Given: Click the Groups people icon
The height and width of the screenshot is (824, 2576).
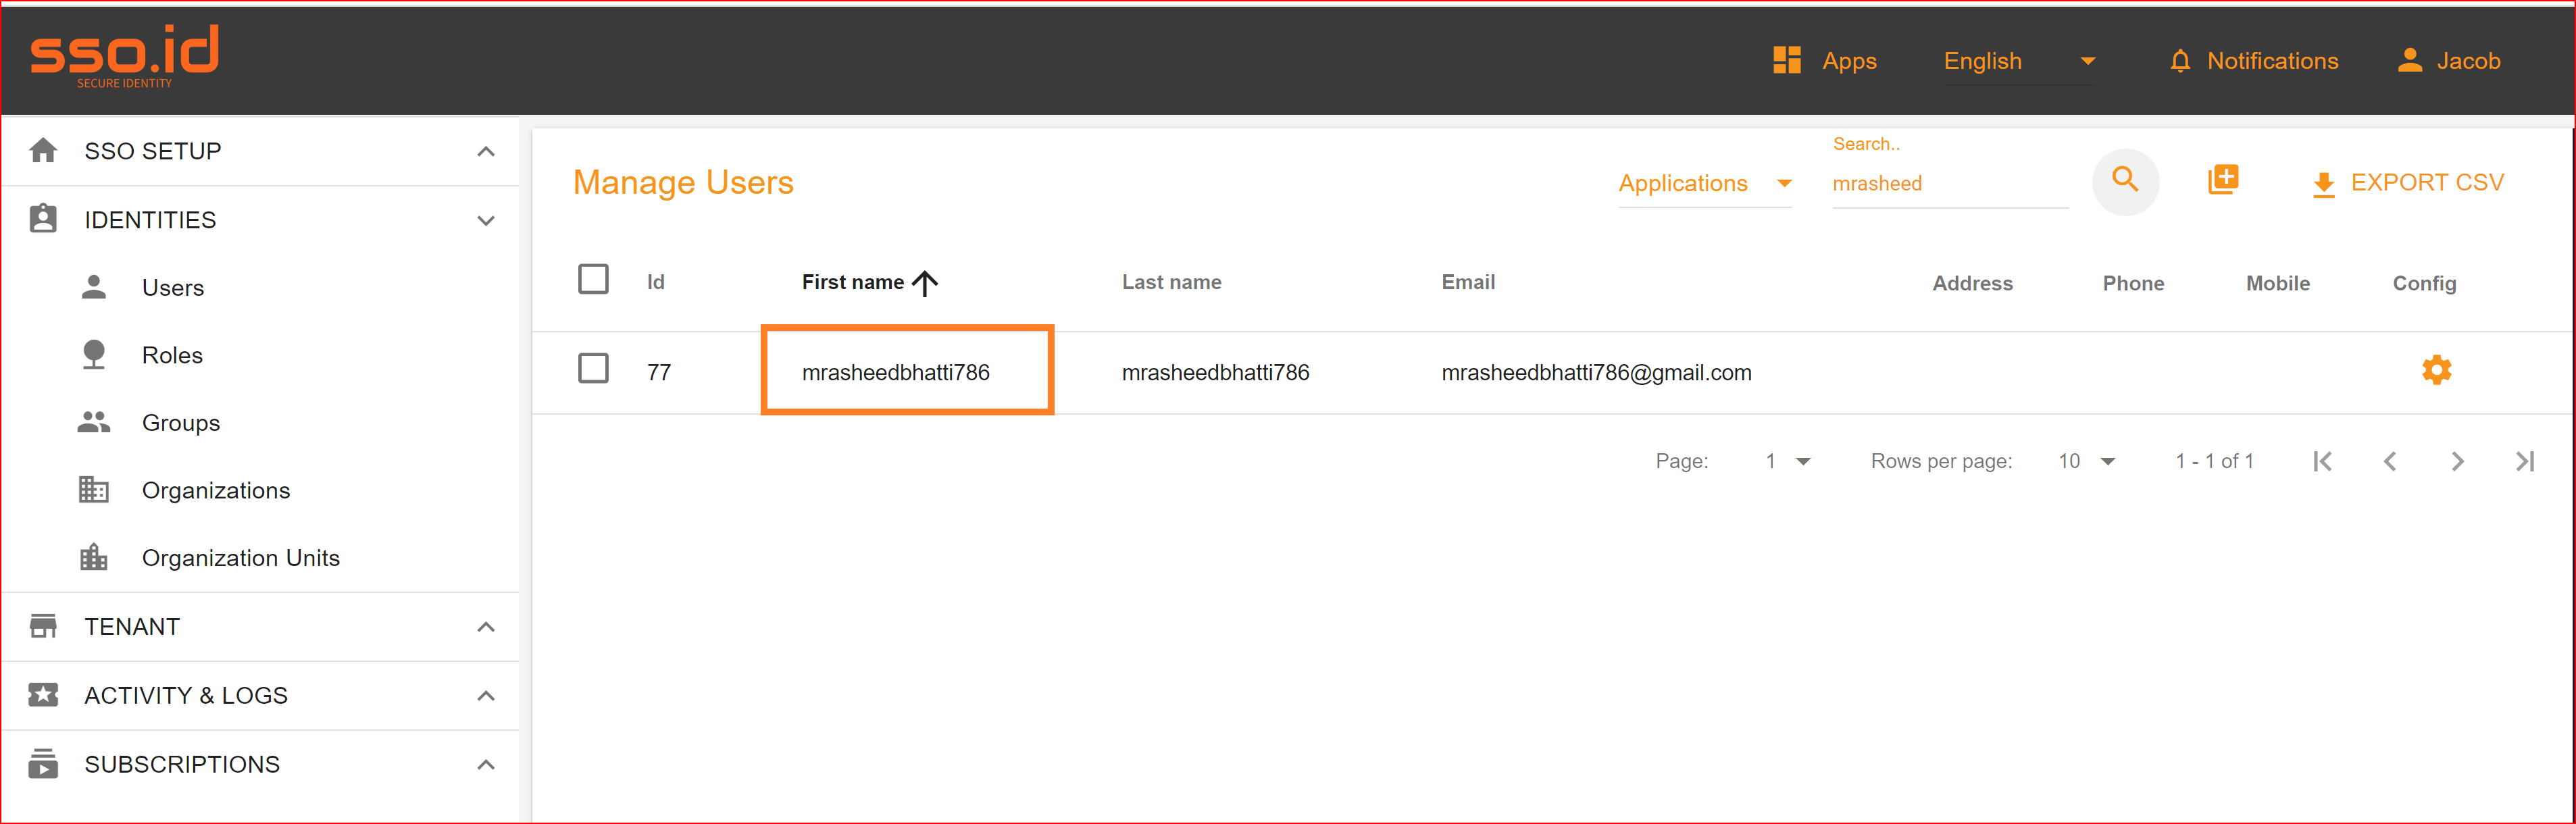Looking at the screenshot, I should point(94,422).
